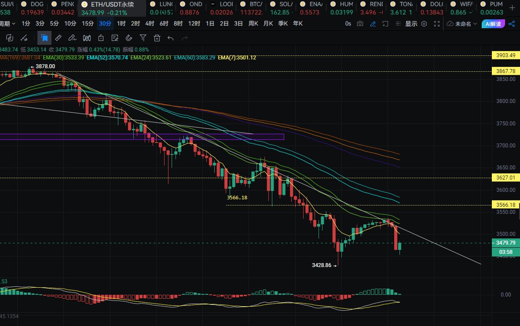Switch to the 月K monthly chart
This screenshot has height=326, width=520.
point(268,24)
